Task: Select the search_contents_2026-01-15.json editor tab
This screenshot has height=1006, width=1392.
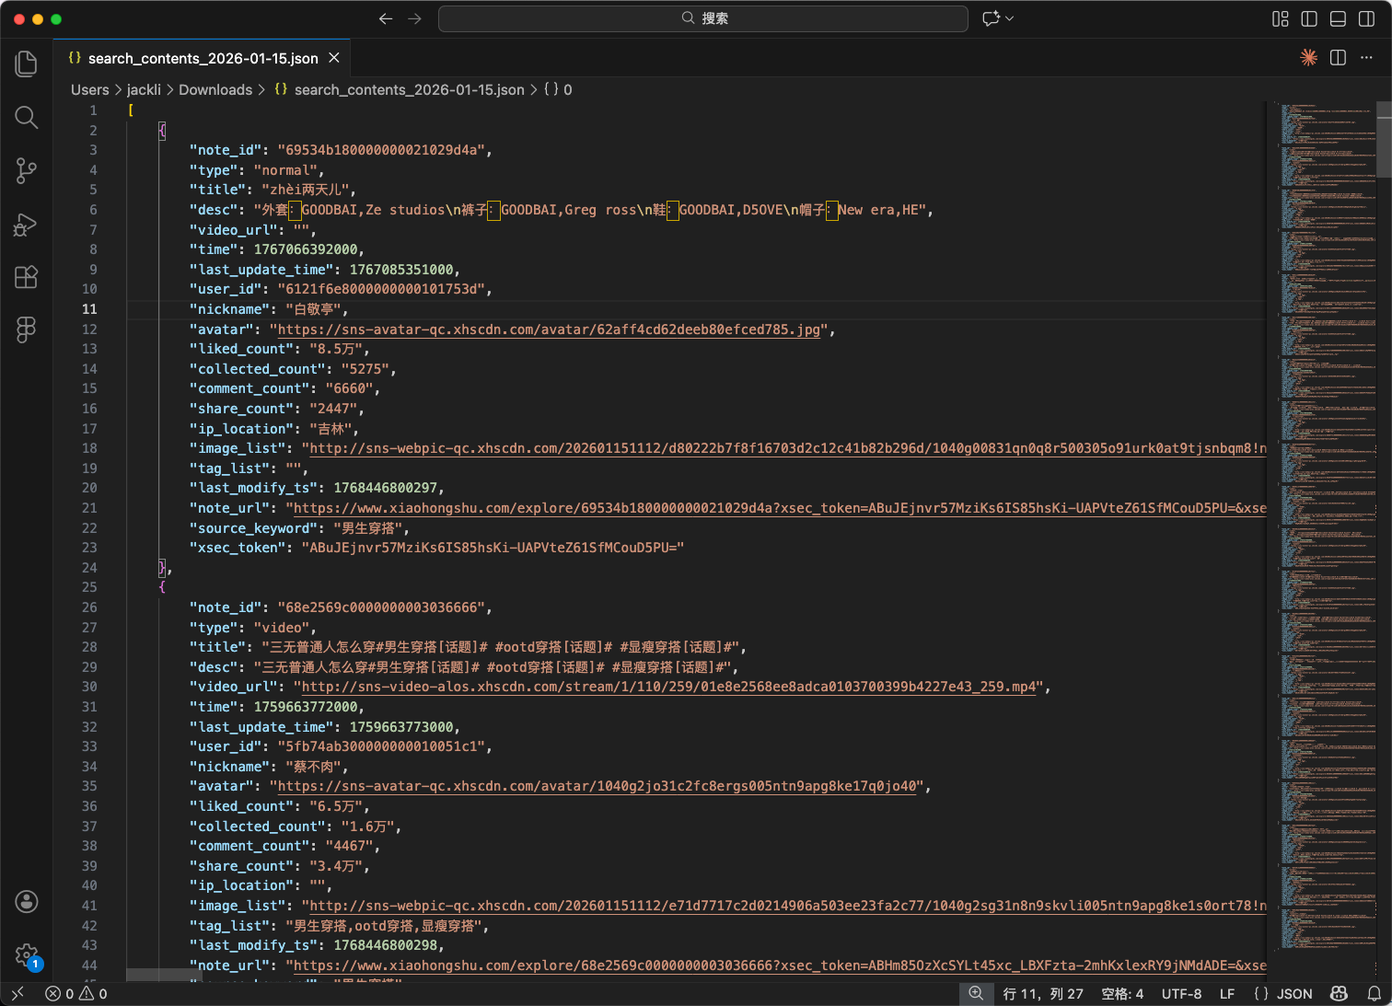Action: click(x=203, y=58)
